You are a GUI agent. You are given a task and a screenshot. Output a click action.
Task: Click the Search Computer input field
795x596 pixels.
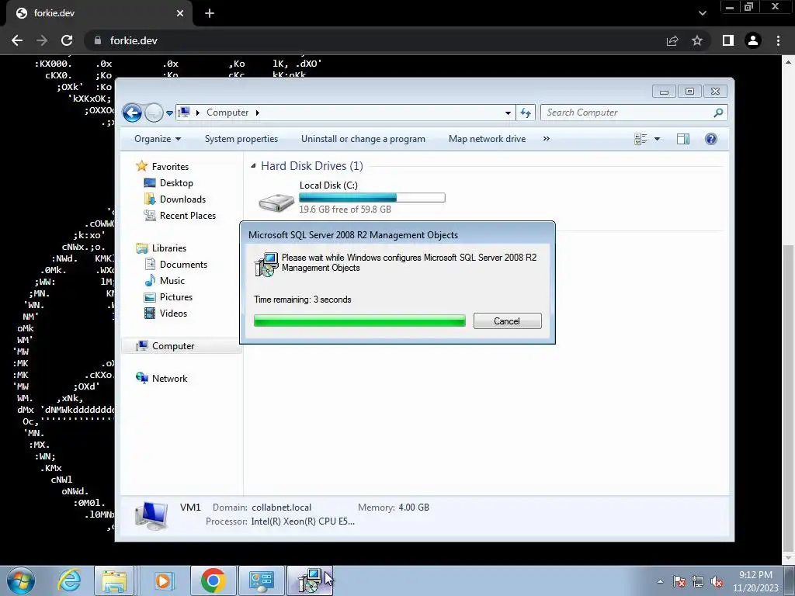tap(634, 113)
